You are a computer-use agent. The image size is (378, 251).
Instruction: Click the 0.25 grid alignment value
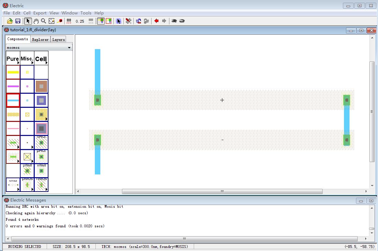tap(80, 21)
